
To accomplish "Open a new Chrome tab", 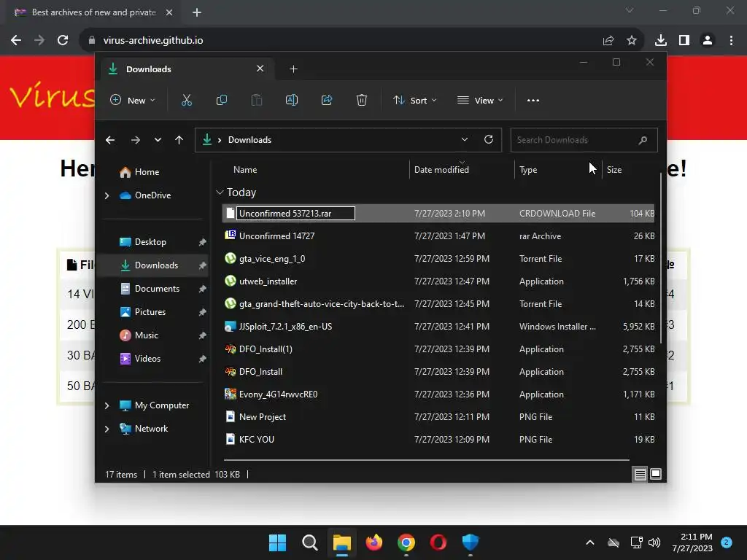I will [197, 12].
